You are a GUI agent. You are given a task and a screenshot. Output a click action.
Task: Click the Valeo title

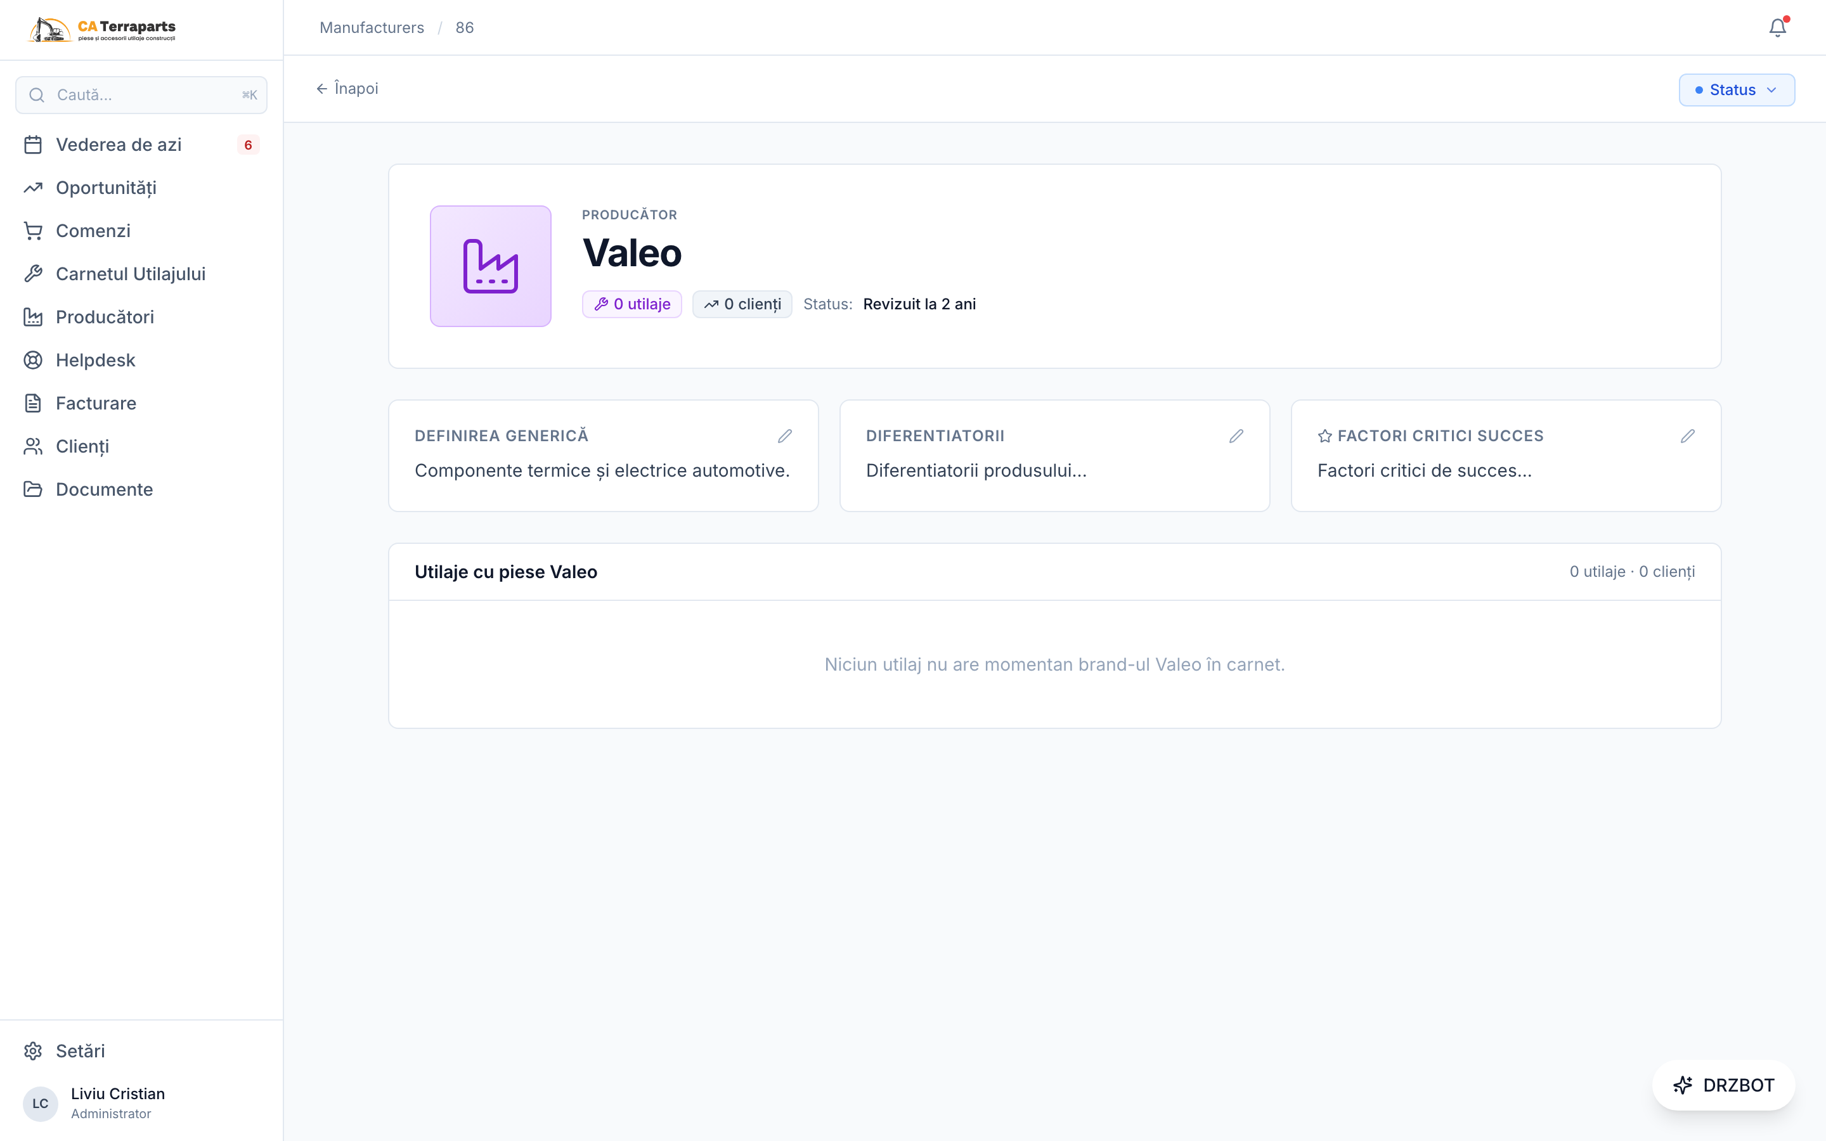tap(632, 253)
